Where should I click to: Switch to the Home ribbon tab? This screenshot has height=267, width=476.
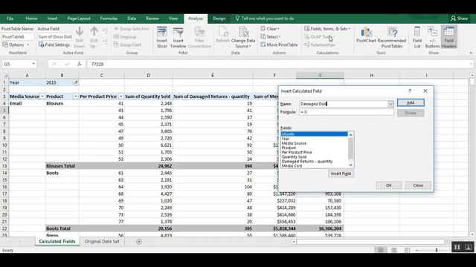click(31, 19)
